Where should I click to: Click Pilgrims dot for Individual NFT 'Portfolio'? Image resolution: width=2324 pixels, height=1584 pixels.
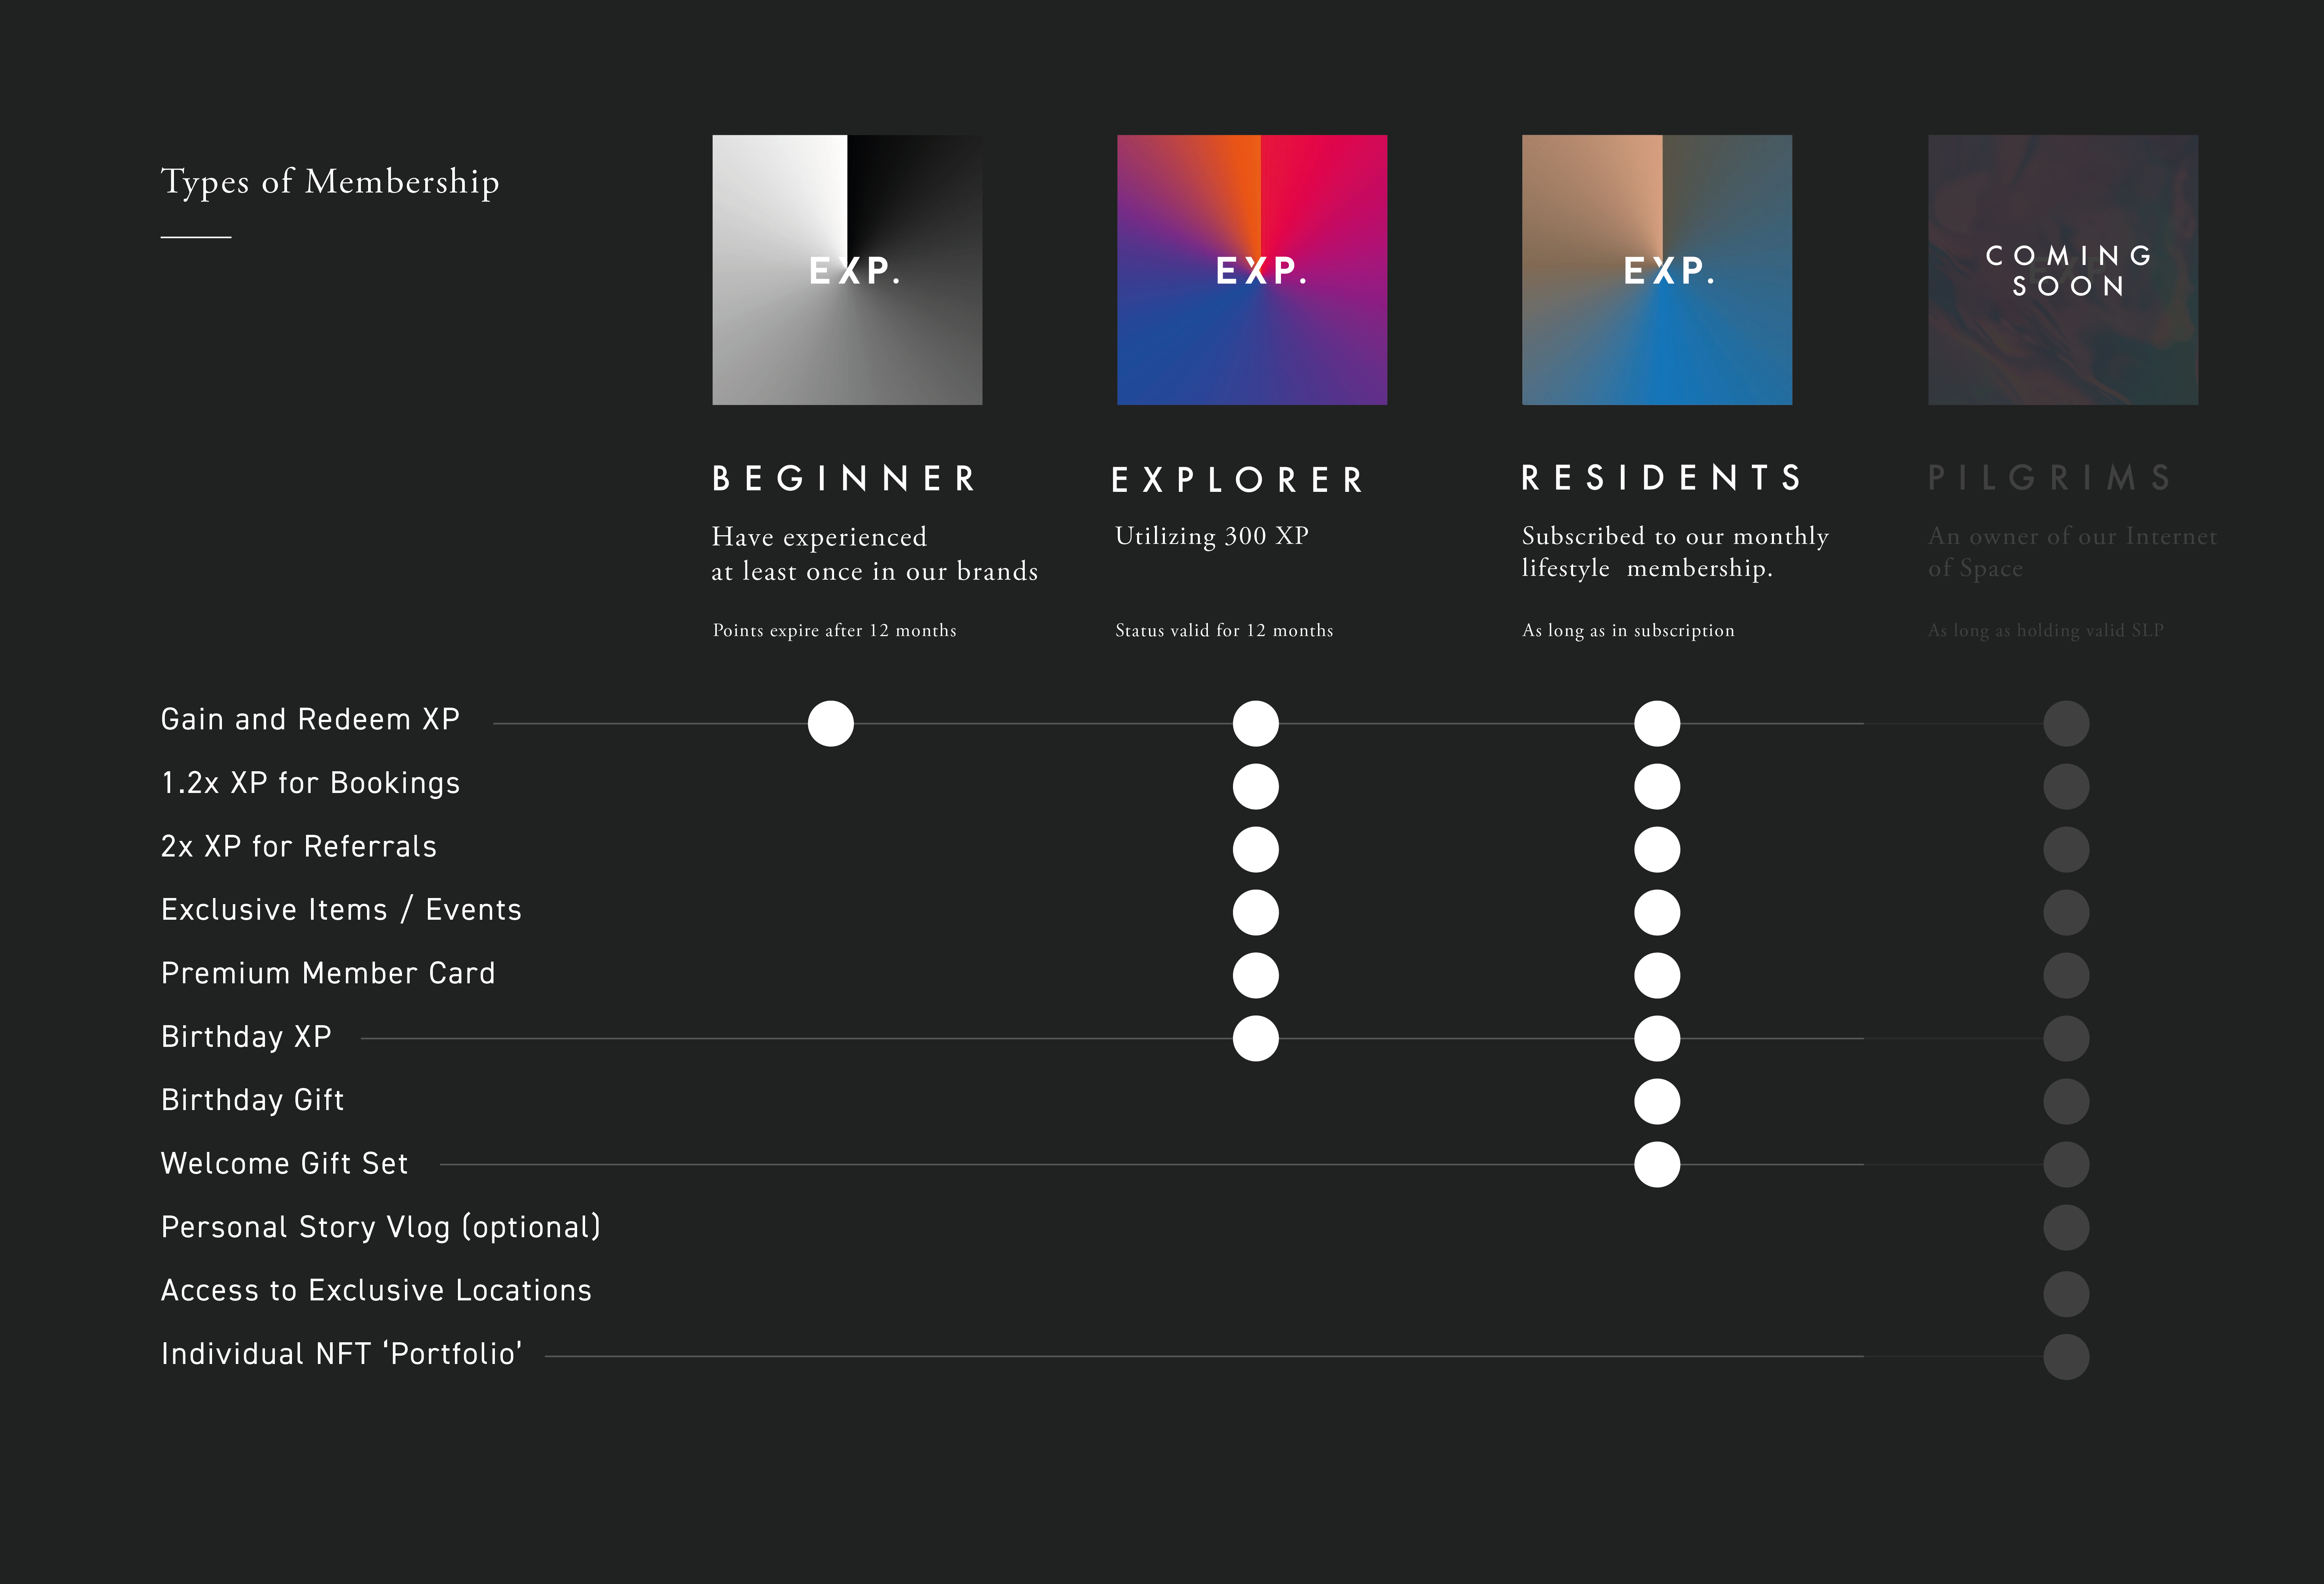[x=2066, y=1357]
